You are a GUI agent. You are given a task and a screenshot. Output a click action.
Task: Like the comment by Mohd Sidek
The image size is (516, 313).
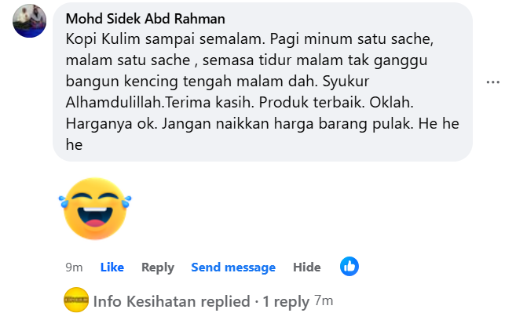tap(112, 268)
